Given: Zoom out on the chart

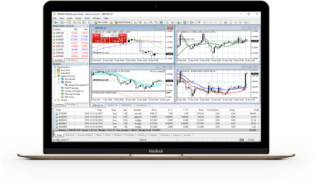Looking at the screenshot, I should point(156,22).
